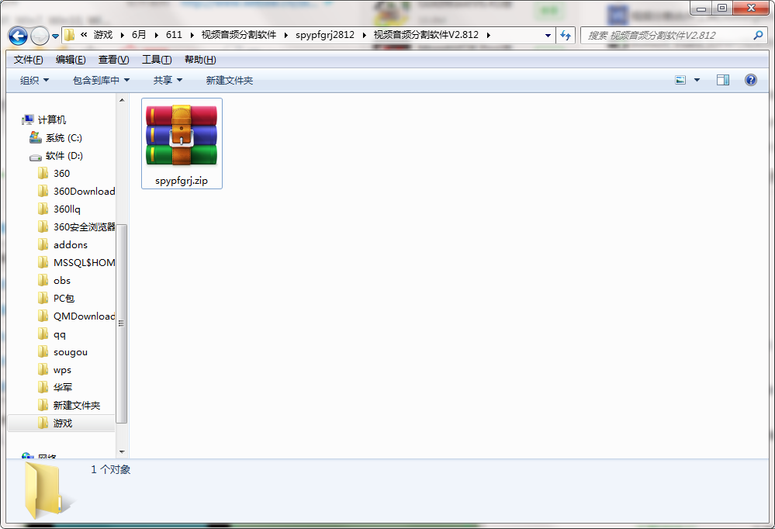
Task: Open the MSSQL$HOM folder icon
Action: (43, 262)
